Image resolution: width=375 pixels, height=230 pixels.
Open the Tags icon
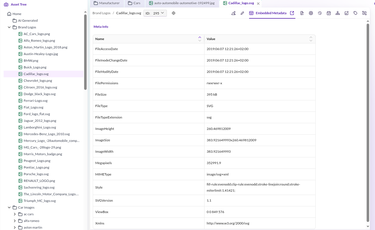point(355,13)
